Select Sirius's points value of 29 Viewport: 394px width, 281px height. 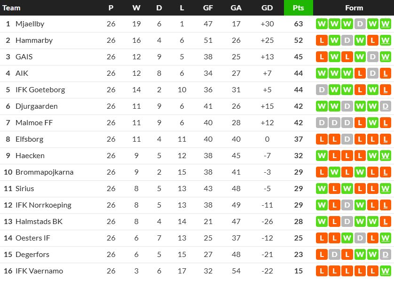point(298,189)
